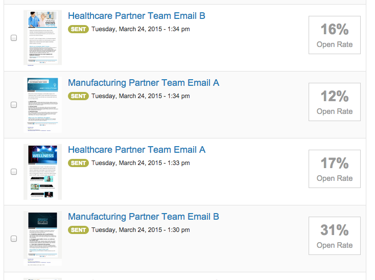This screenshot has height=280, width=375.
Task: Select the Healthcare Partner Team Email A checkbox
Action: point(14,172)
